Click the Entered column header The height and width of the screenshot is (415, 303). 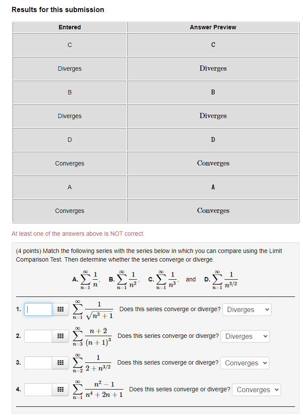click(69, 27)
